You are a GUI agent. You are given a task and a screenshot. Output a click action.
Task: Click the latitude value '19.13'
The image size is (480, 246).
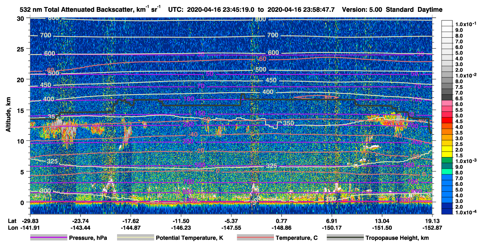pos(432,221)
